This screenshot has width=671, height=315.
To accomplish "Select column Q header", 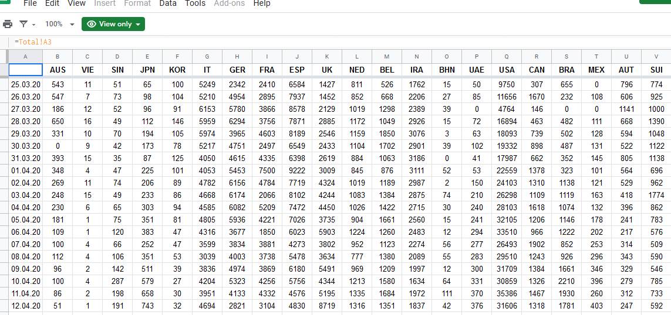I will pyautogui.click(x=507, y=56).
